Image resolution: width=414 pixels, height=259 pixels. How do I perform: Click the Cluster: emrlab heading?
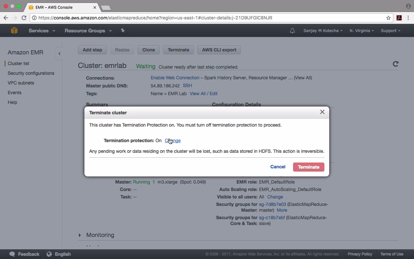click(x=102, y=65)
